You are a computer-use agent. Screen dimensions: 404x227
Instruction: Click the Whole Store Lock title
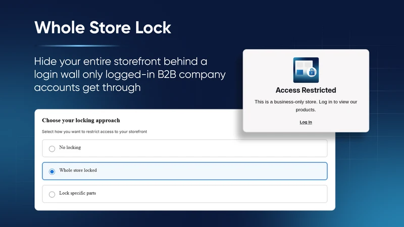tap(103, 27)
